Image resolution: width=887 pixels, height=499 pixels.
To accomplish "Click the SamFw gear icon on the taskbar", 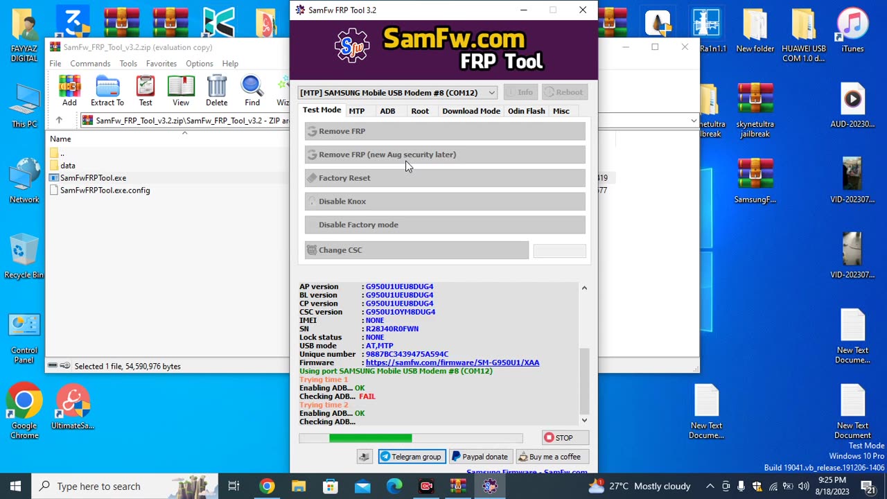I will click(x=490, y=487).
